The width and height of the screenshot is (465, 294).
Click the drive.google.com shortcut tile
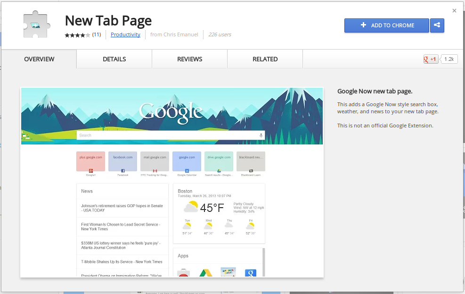[x=219, y=161]
